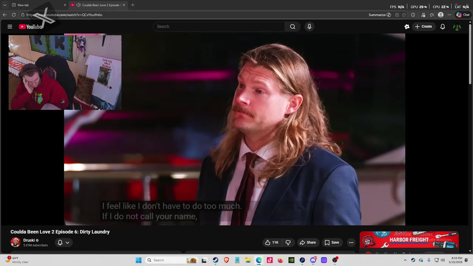Click the youtube.com address bar URL
Image resolution: width=473 pixels, height=266 pixels.
64,15
